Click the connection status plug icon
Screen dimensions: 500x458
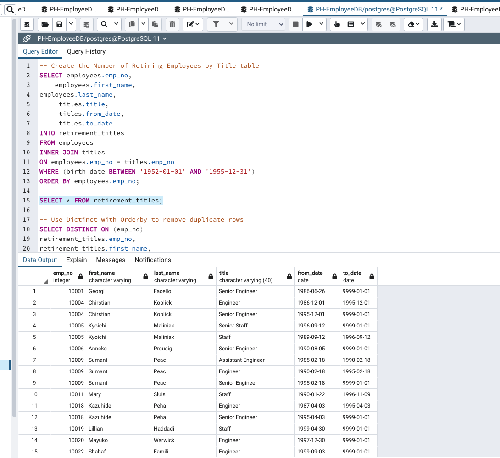point(27,38)
